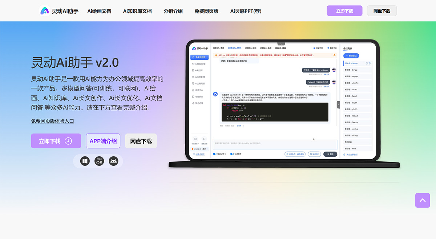
Task: Open 功能探索 from the sidebar
Action: 199,96
